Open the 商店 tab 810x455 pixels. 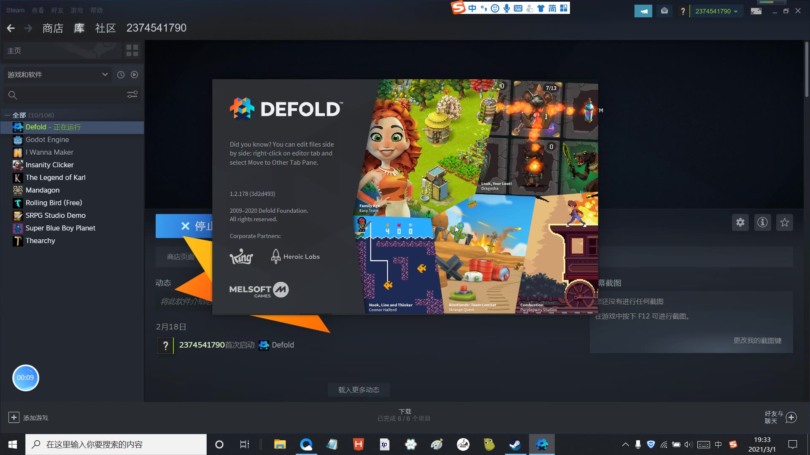pos(53,28)
